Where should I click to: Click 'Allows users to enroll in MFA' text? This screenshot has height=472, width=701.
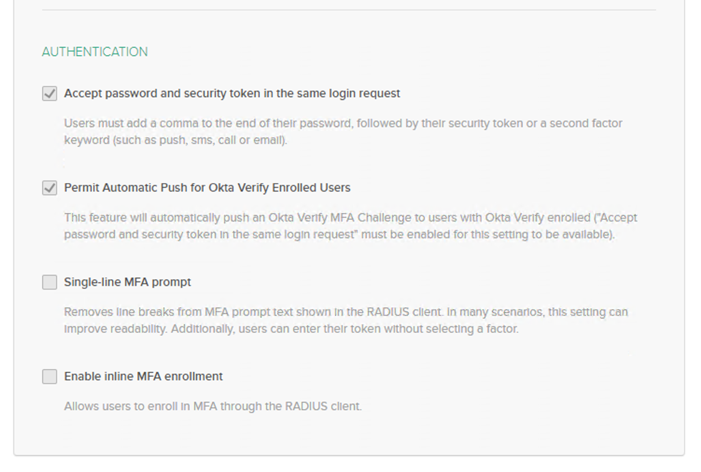pyautogui.click(x=213, y=406)
